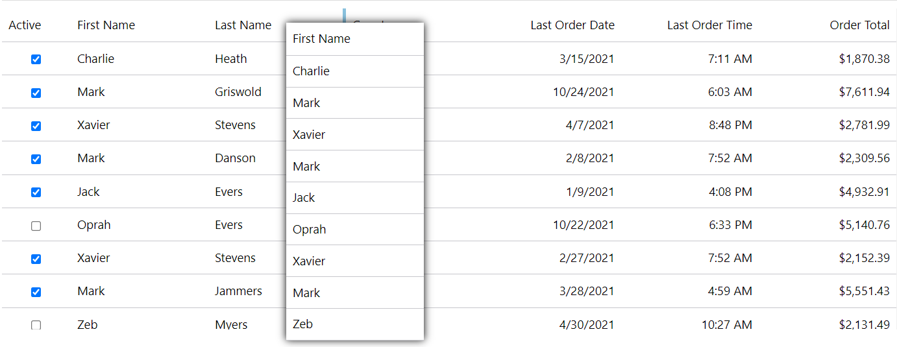897x347 pixels.
Task: Click the First Name column header
Action: [x=106, y=25]
